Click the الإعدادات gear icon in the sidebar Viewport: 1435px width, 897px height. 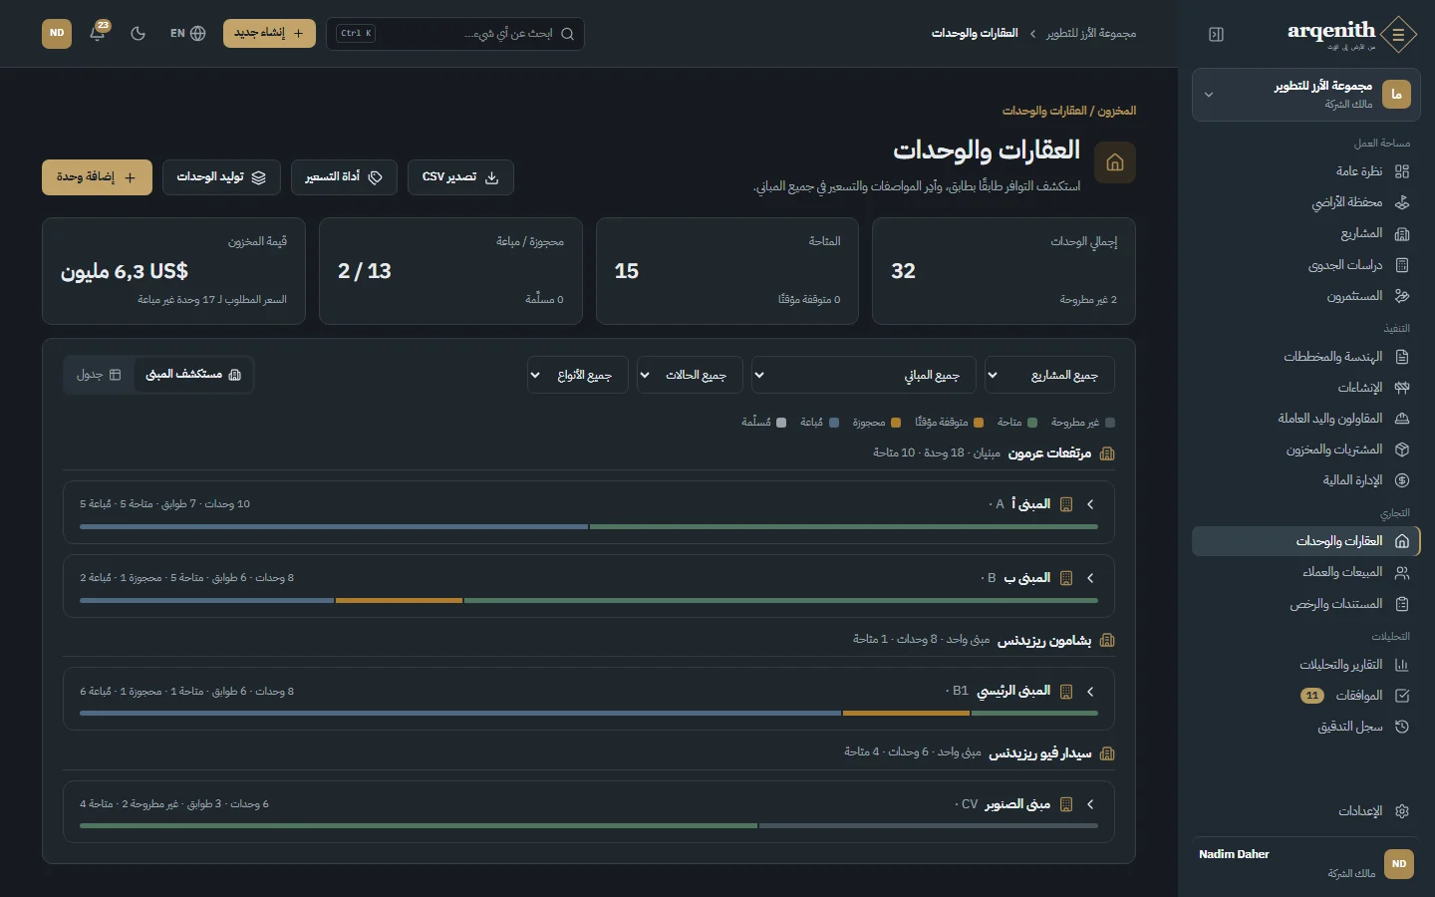pyautogui.click(x=1402, y=811)
